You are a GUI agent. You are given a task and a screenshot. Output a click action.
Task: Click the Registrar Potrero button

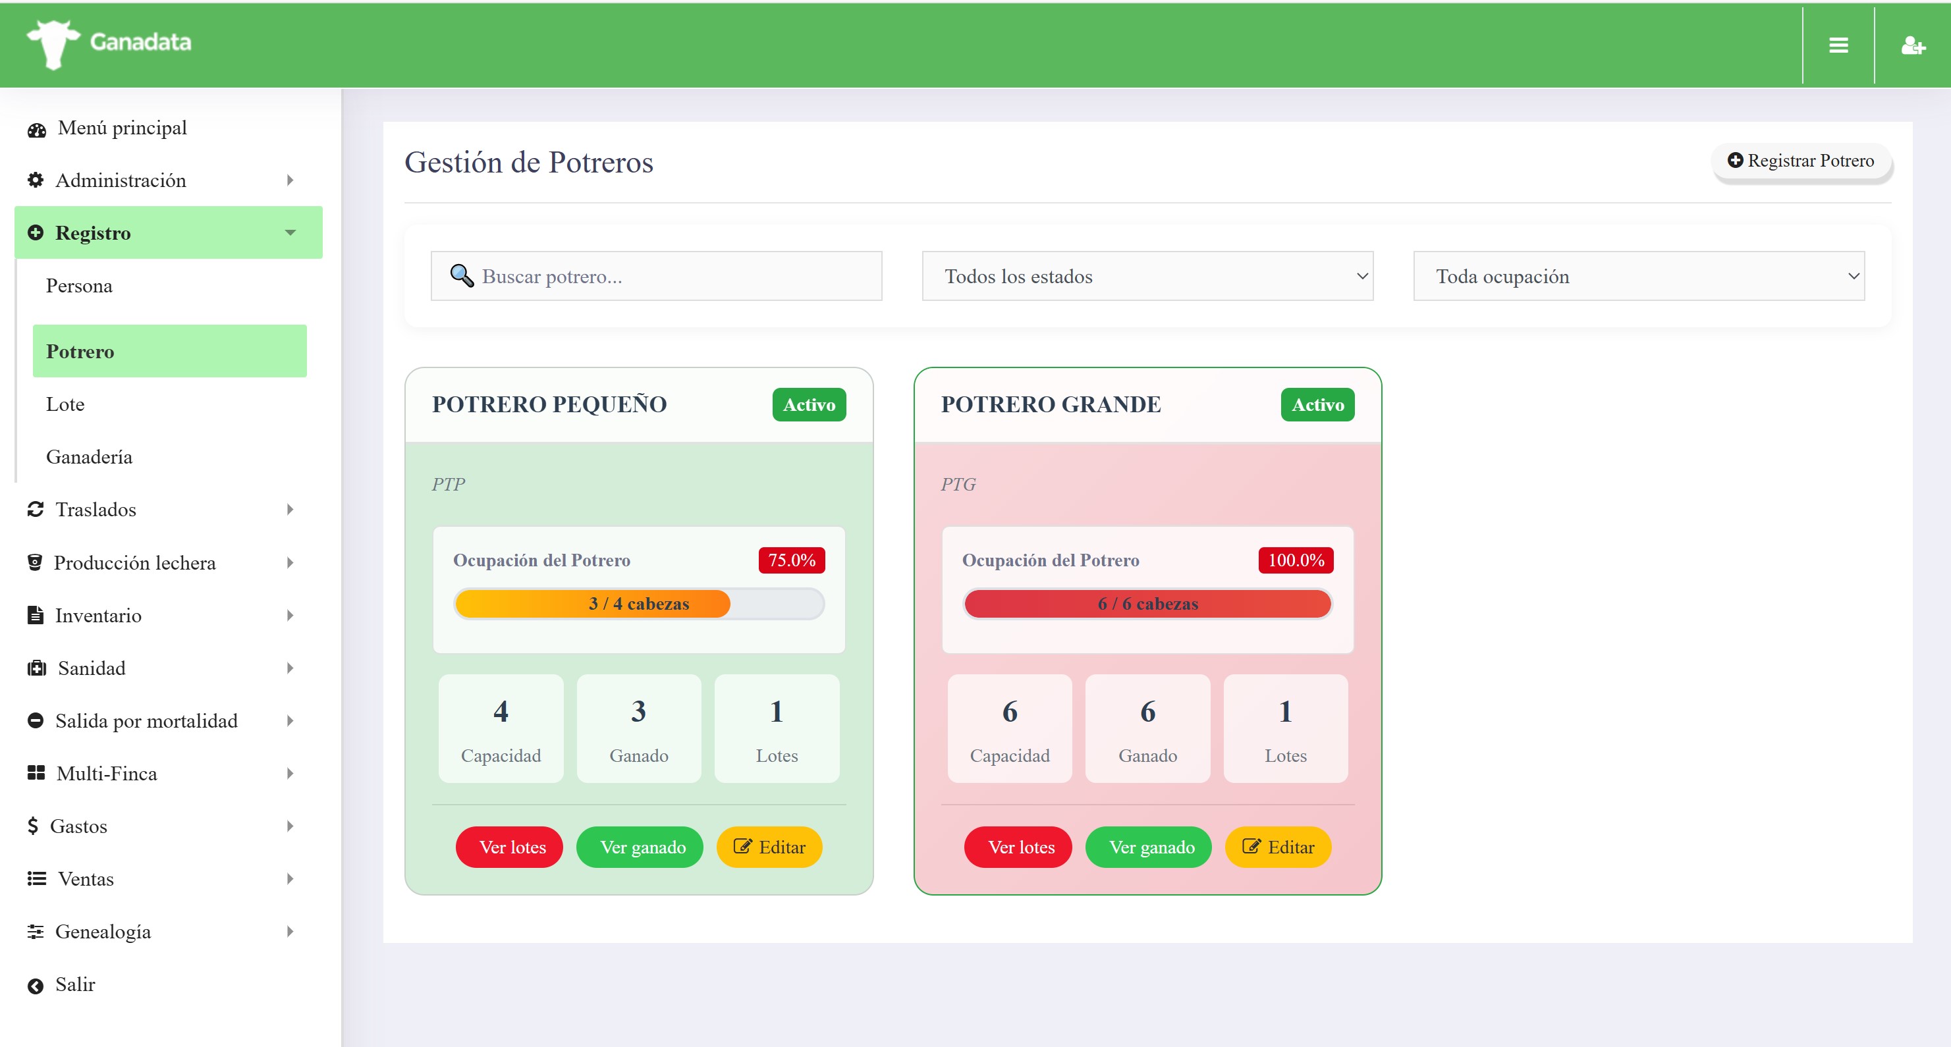pyautogui.click(x=1800, y=161)
